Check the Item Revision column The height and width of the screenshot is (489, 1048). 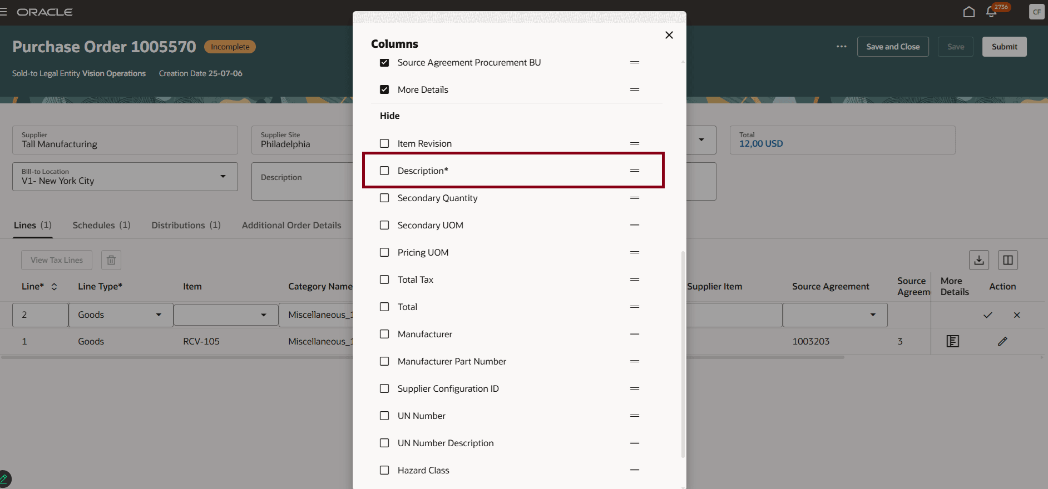[x=384, y=143]
